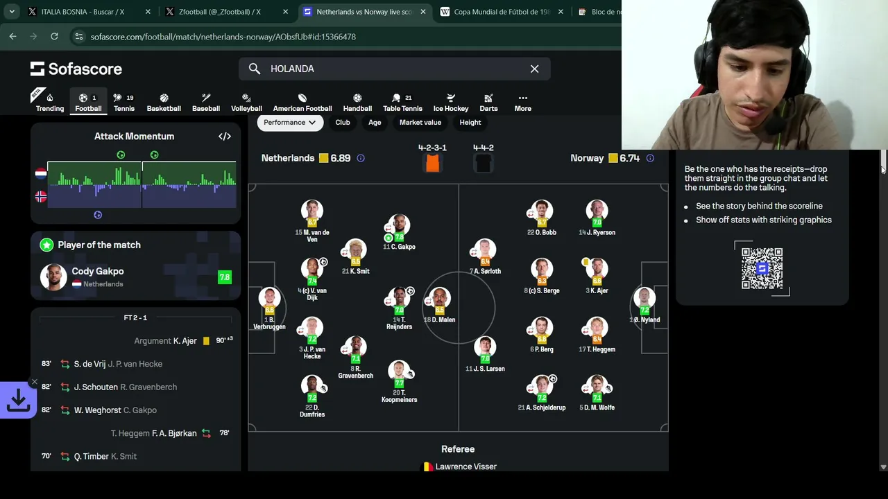Click the Netherlands team name
Viewport: 888px width, 499px height.
pos(288,158)
